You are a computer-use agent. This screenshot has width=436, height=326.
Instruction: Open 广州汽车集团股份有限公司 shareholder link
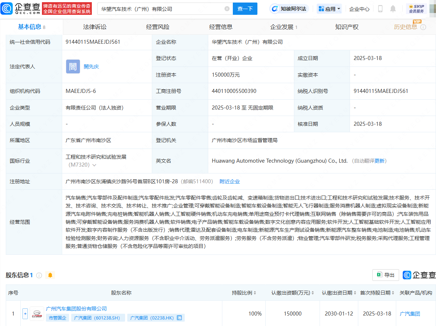pos(77,309)
